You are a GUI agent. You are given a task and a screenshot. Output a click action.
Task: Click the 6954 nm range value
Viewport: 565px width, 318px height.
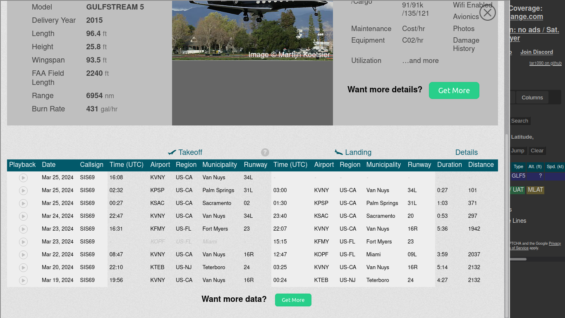click(x=100, y=96)
